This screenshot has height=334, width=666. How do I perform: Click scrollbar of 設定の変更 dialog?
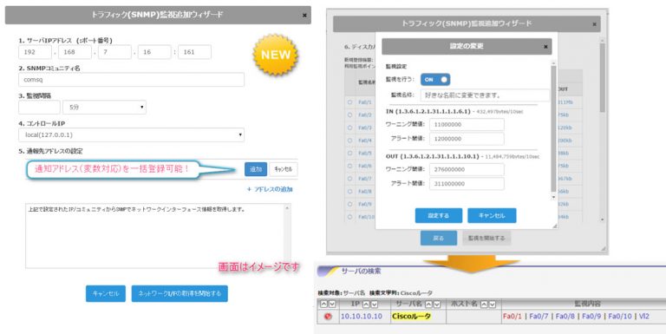[x=553, y=128]
